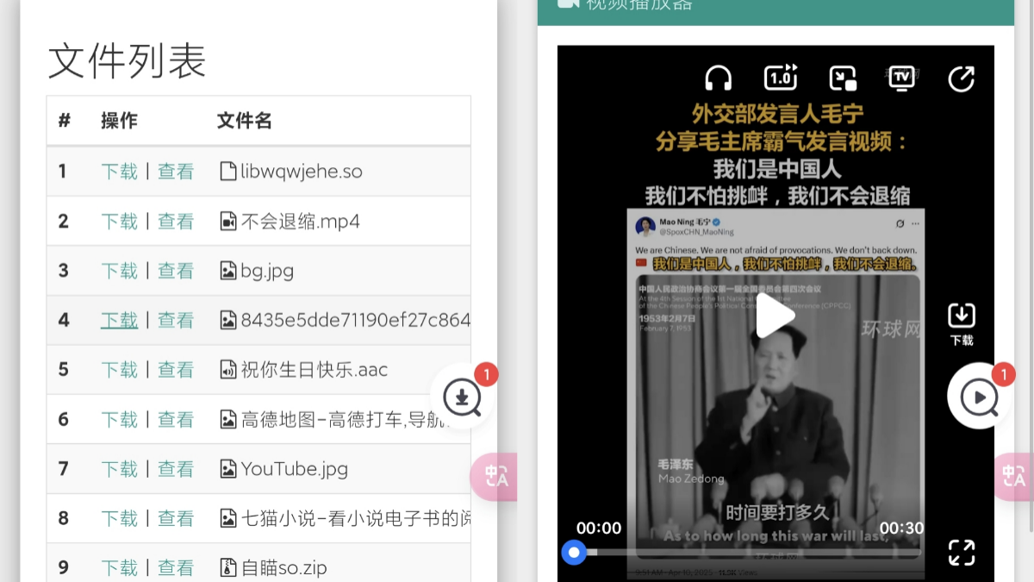The image size is (1034, 582).
Task: Download 七猫小说 image via 下载
Action: click(x=119, y=518)
